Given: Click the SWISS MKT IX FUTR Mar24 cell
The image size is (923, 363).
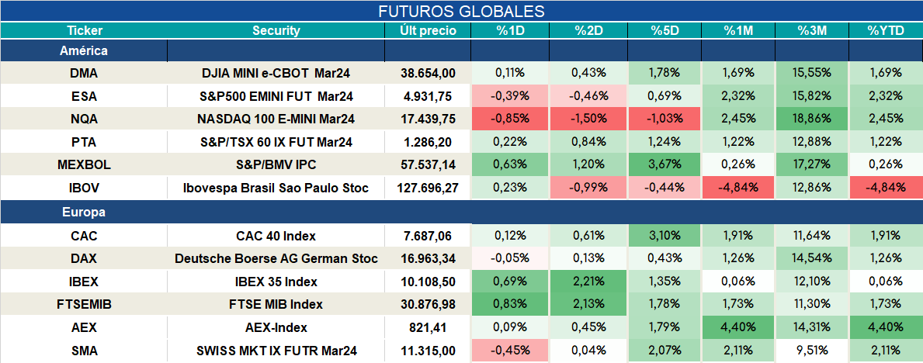Looking at the screenshot, I should [x=276, y=351].
